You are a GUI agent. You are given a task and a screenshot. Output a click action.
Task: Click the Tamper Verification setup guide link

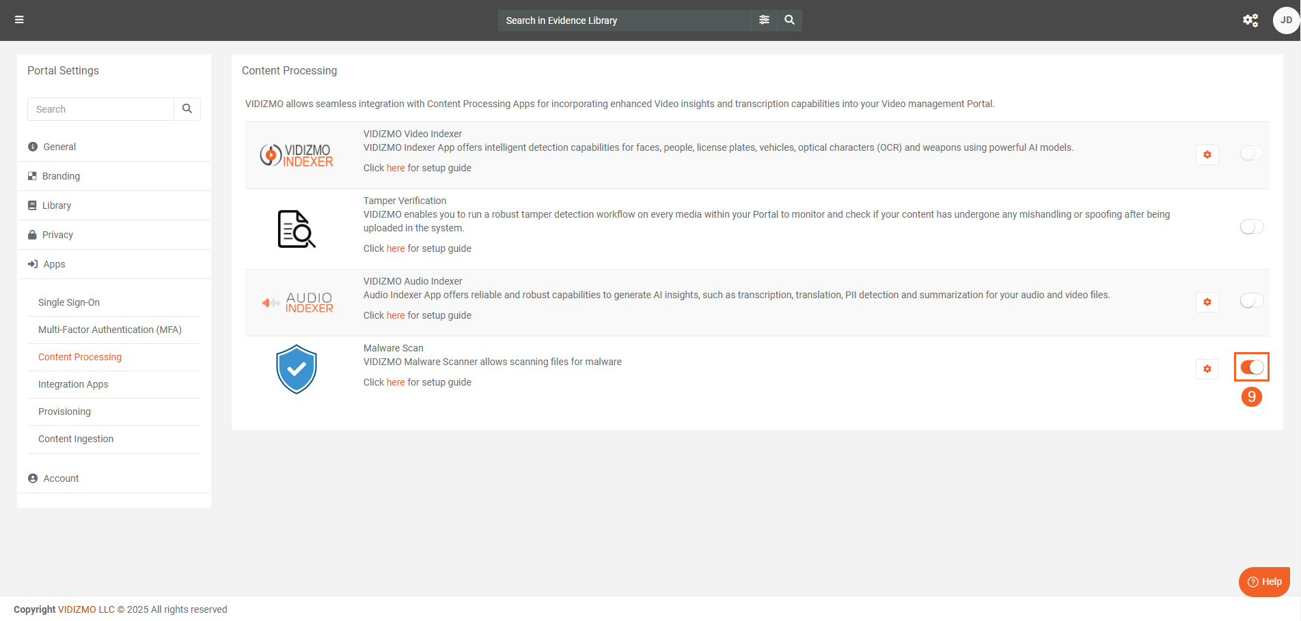[396, 248]
